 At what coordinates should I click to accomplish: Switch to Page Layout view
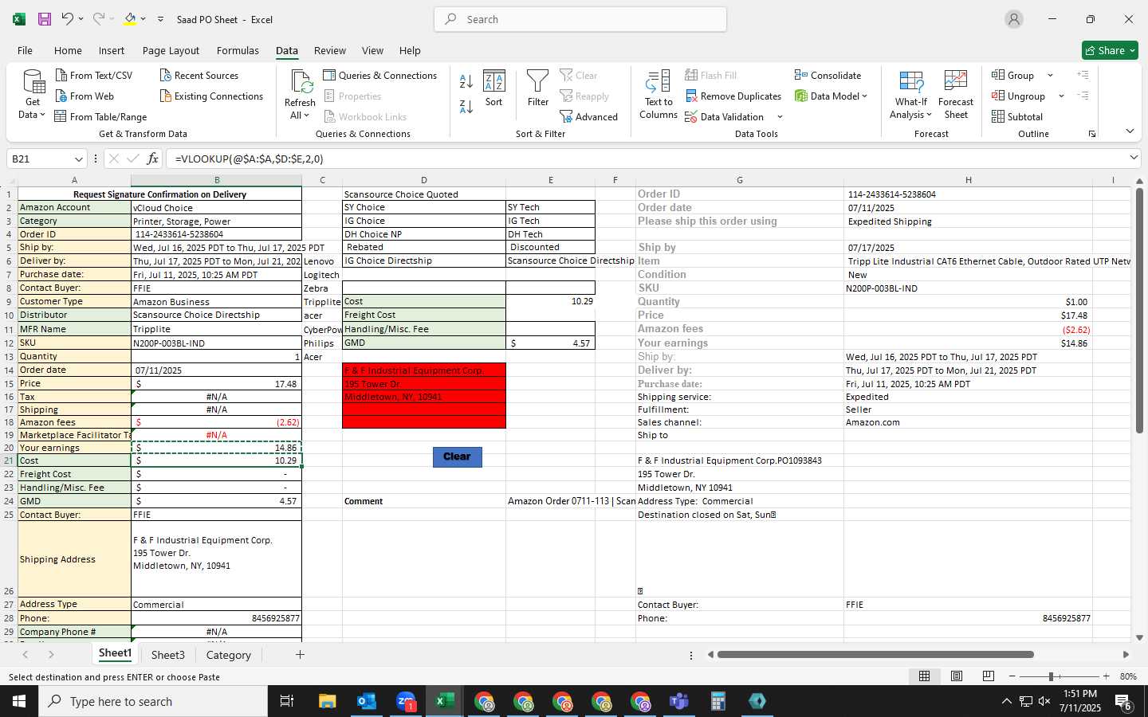click(x=956, y=676)
